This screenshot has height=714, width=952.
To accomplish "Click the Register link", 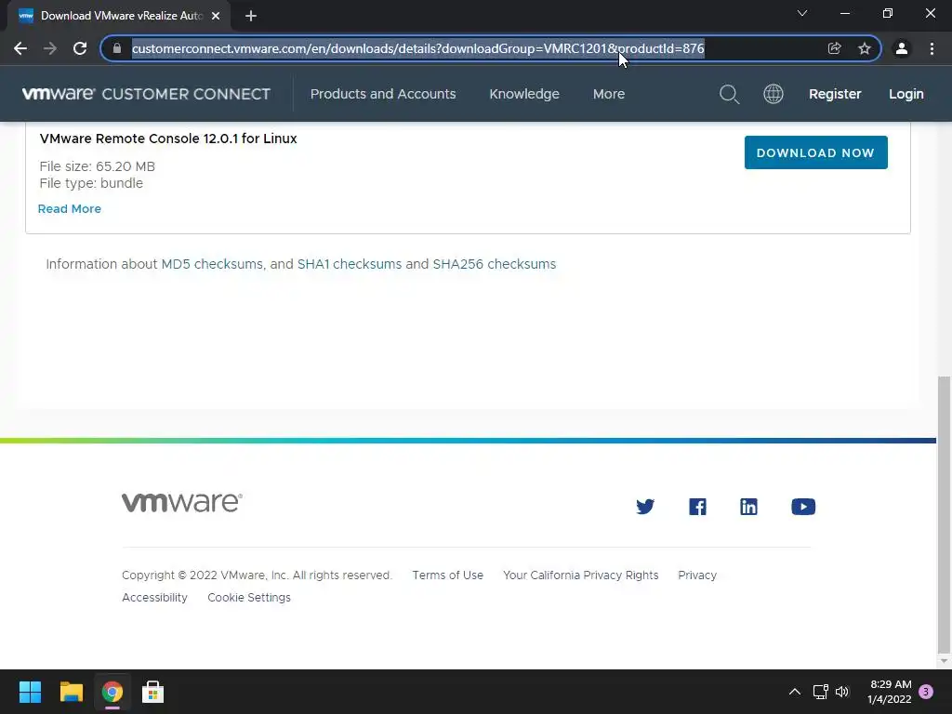I will [x=835, y=94].
